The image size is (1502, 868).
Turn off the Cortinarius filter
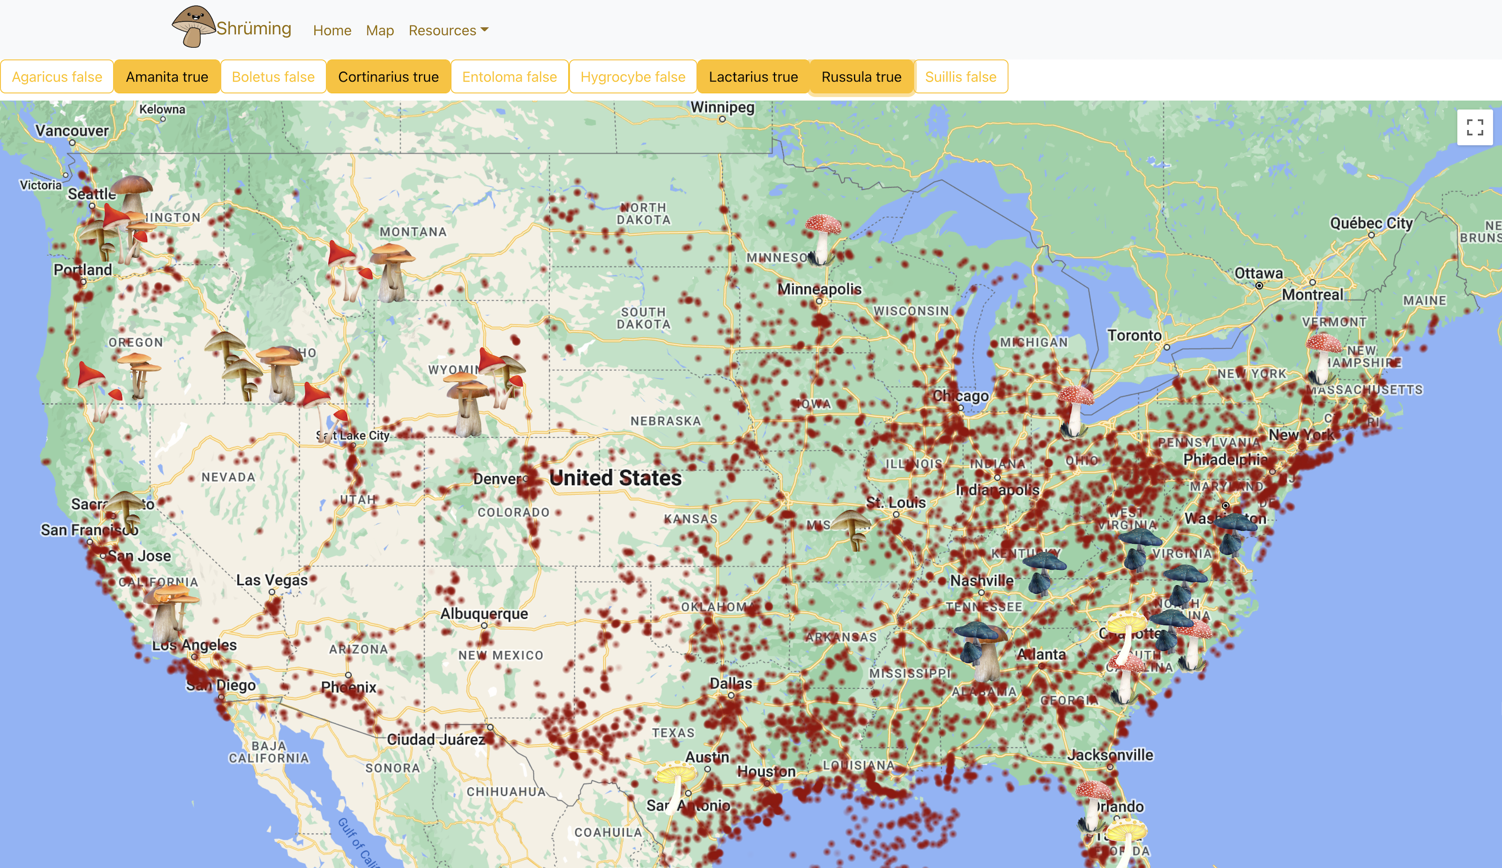coord(388,77)
